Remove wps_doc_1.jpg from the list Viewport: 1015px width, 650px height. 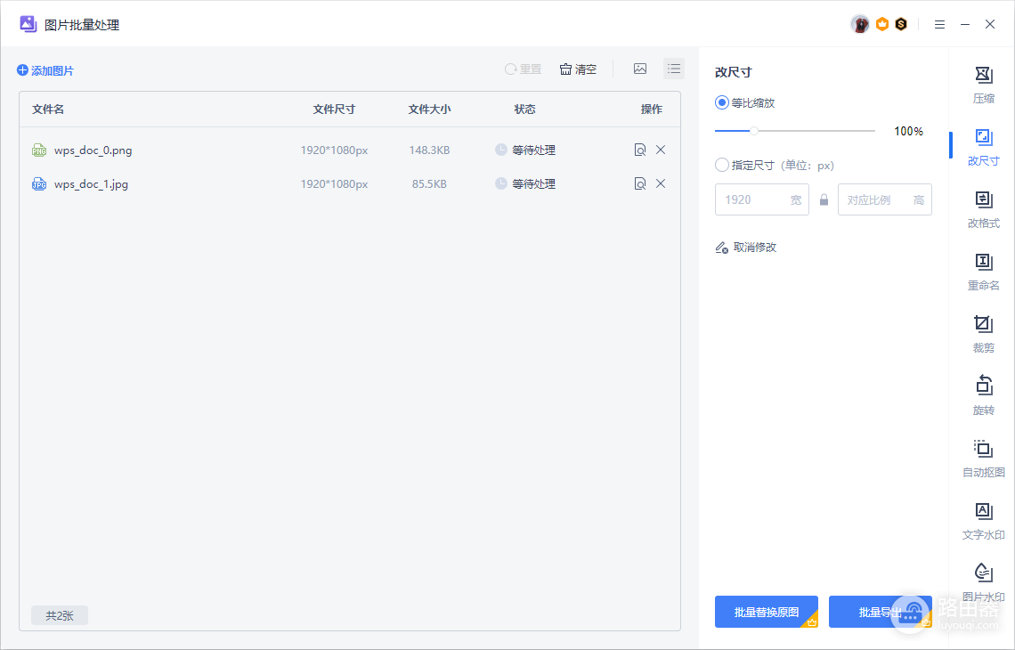[x=661, y=183]
